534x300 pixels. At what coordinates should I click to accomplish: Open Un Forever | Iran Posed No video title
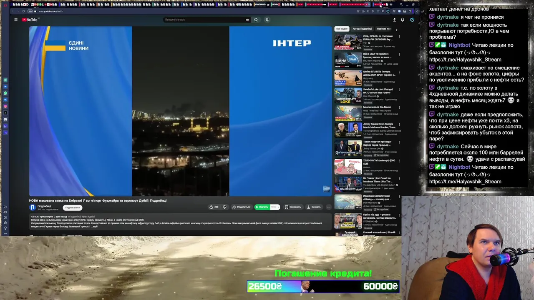coord(378,180)
